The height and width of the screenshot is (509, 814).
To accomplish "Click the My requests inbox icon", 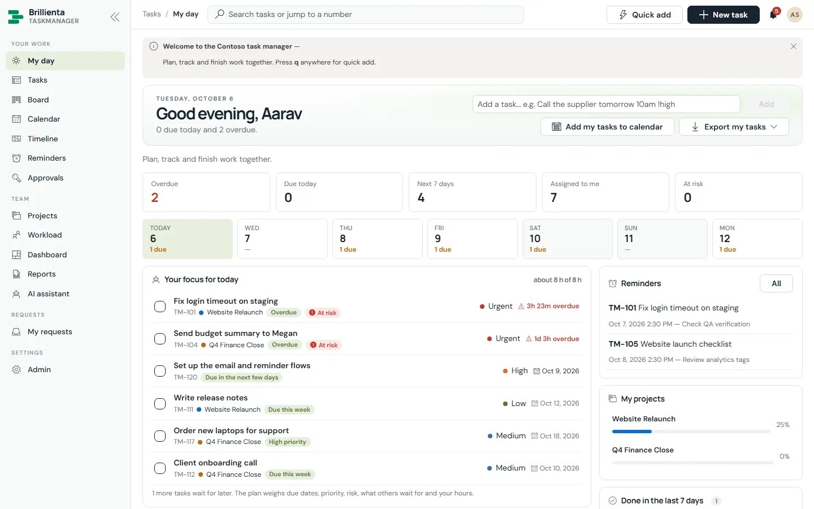I will tap(16, 331).
